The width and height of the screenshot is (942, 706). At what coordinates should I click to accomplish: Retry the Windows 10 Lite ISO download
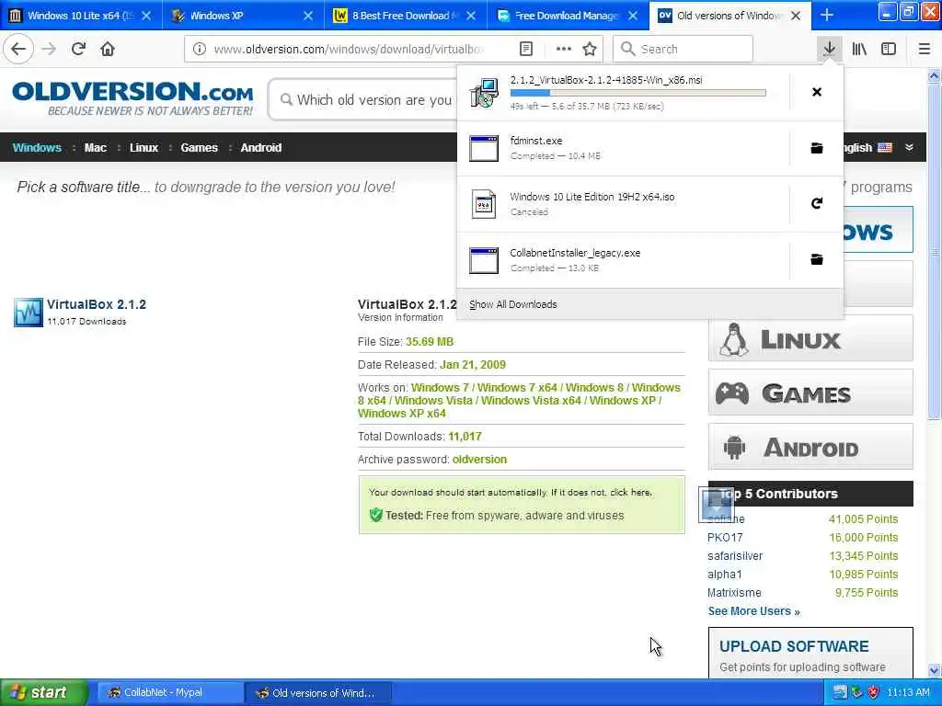[x=817, y=203]
